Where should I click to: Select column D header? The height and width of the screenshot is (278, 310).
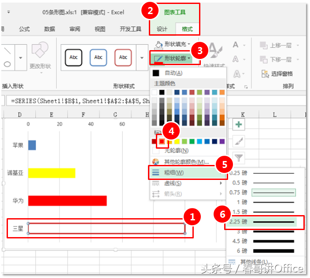pyautogui.click(x=19, y=114)
